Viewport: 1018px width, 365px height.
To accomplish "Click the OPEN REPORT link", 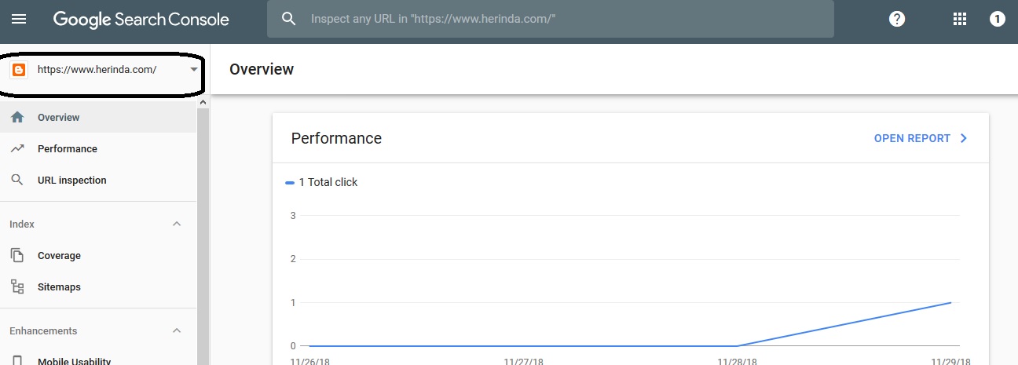I will tap(921, 138).
